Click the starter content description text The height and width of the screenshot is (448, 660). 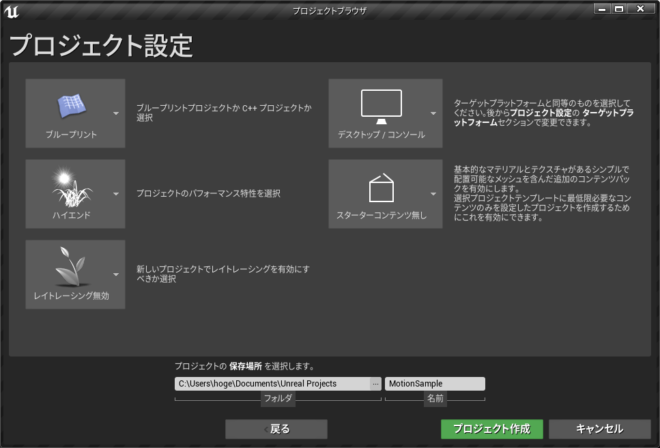coord(542,193)
